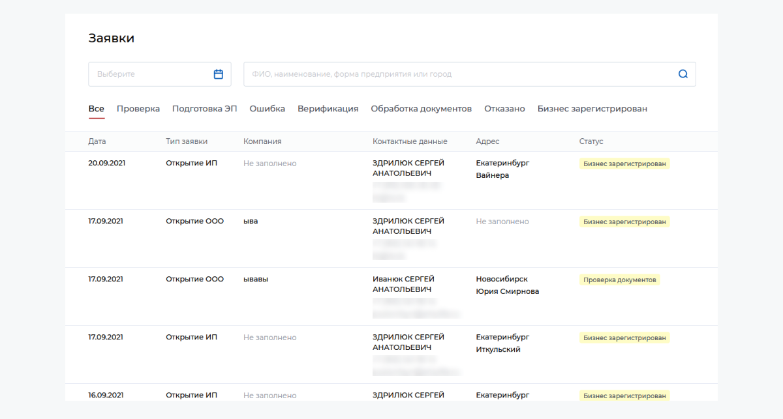Open the request for company 'ывавы'
The width and height of the screenshot is (783, 419).
coord(256,280)
